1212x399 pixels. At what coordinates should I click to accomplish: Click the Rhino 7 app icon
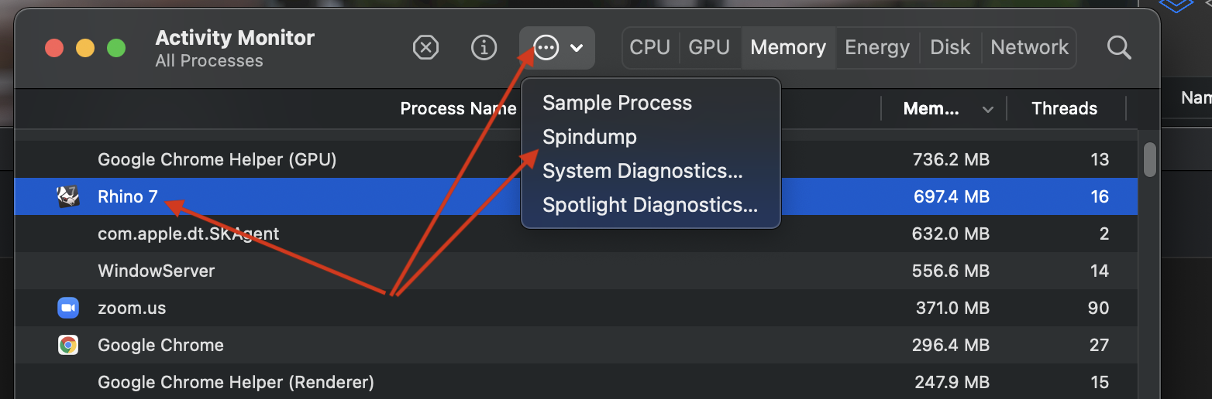68,197
